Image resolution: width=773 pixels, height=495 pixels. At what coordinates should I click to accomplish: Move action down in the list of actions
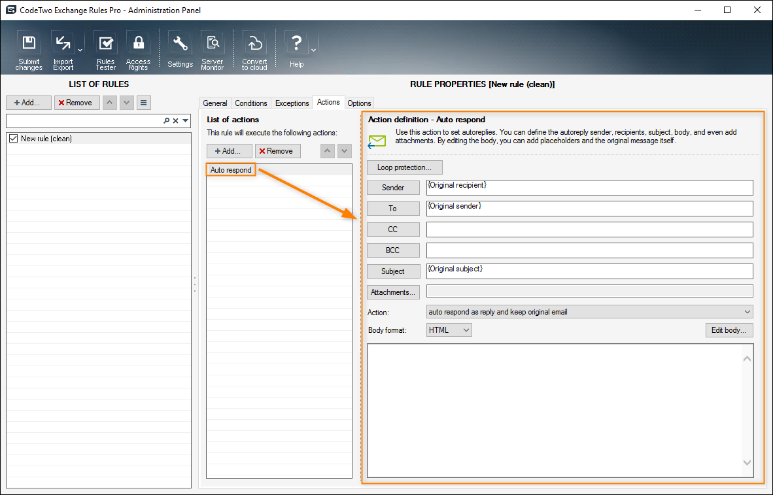[x=345, y=151]
